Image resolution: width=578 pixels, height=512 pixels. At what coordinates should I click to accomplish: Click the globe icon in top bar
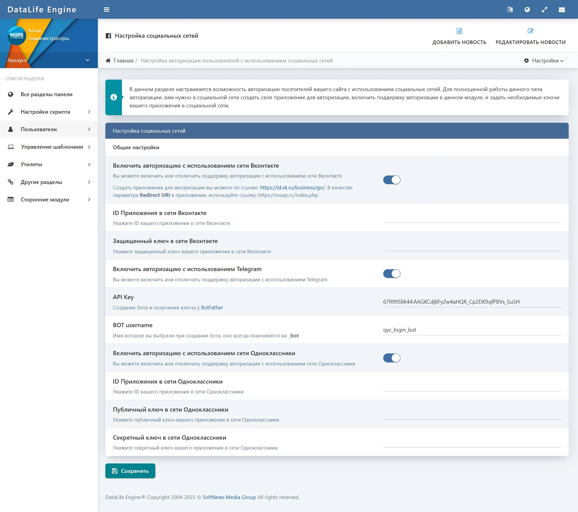pyautogui.click(x=527, y=10)
